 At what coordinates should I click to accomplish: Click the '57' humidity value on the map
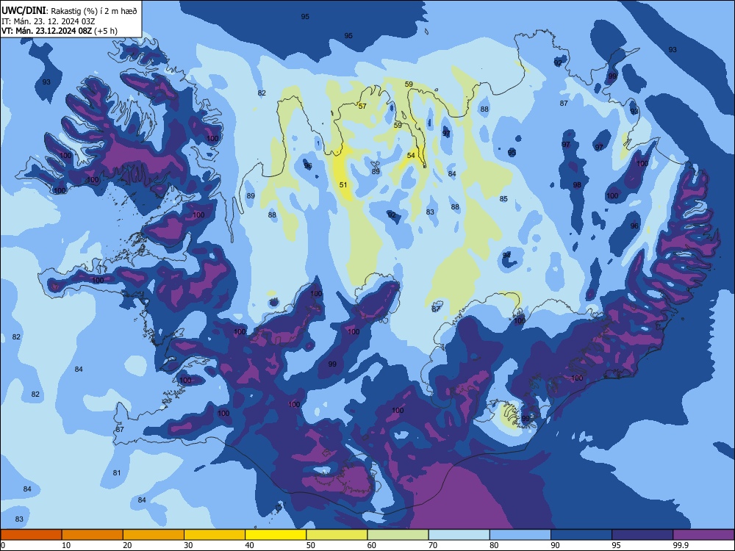(362, 107)
